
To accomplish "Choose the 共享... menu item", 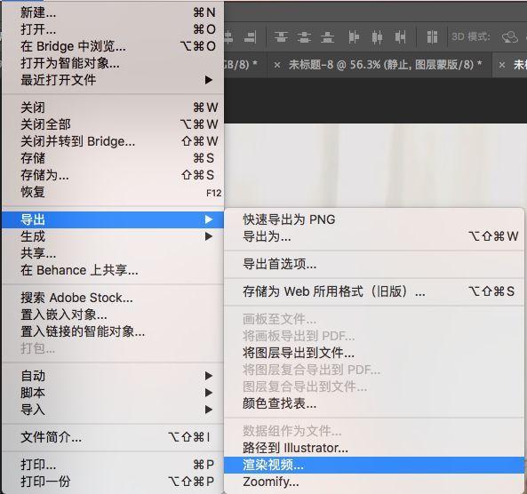I will click(x=113, y=253).
